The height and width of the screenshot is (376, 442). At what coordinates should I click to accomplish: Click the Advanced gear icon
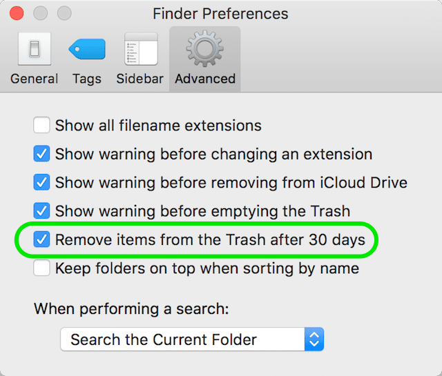point(205,50)
